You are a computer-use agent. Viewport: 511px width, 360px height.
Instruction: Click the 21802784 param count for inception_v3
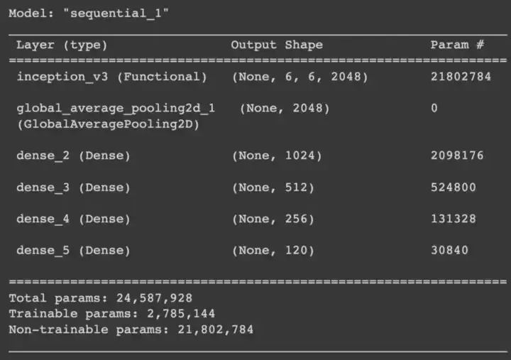tap(461, 77)
